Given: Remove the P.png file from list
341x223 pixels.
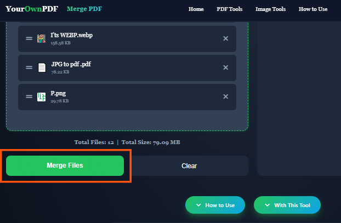Looking at the screenshot, I should 225,96.
